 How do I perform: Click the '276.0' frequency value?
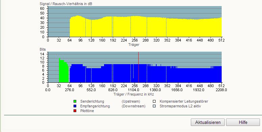pos(69,90)
